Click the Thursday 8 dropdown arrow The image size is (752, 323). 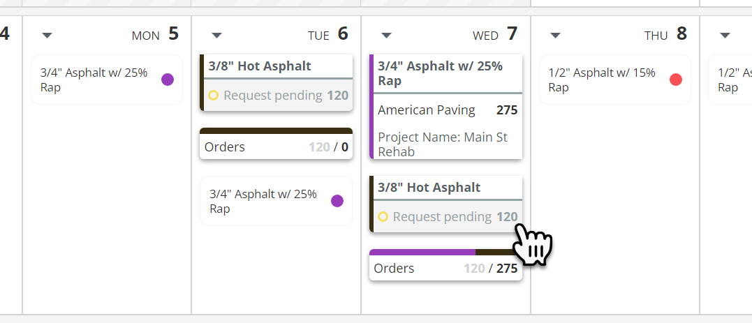[x=555, y=36]
